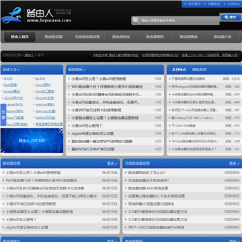Viewport: 242px width, 242px height.
Task: Open the d-link brand link
Action: pos(8,79)
